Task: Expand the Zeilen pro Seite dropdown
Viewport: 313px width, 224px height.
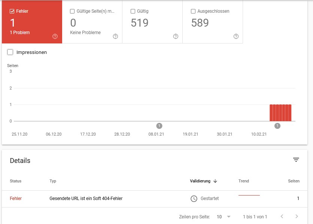Action: pyautogui.click(x=224, y=217)
